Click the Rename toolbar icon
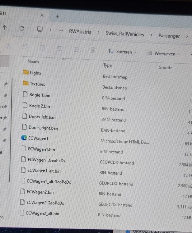 (59, 48)
